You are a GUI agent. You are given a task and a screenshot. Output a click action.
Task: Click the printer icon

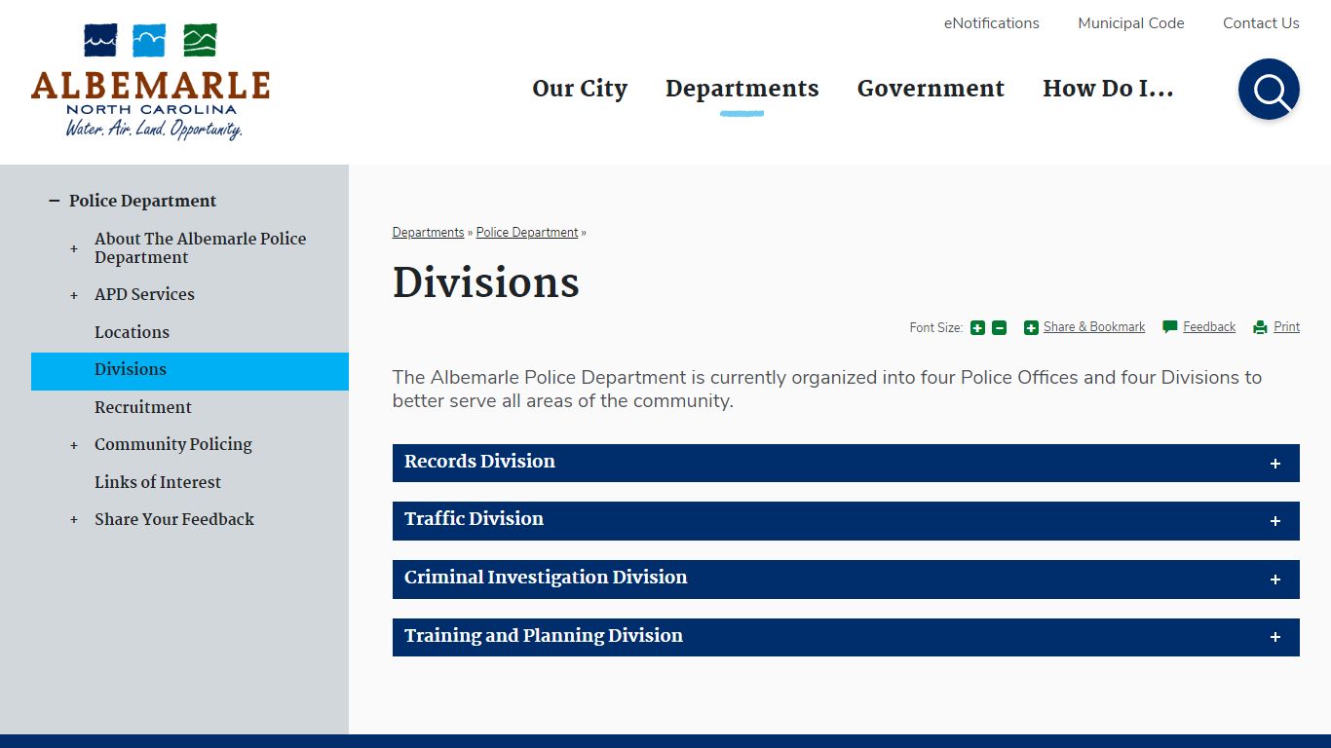[1260, 327]
